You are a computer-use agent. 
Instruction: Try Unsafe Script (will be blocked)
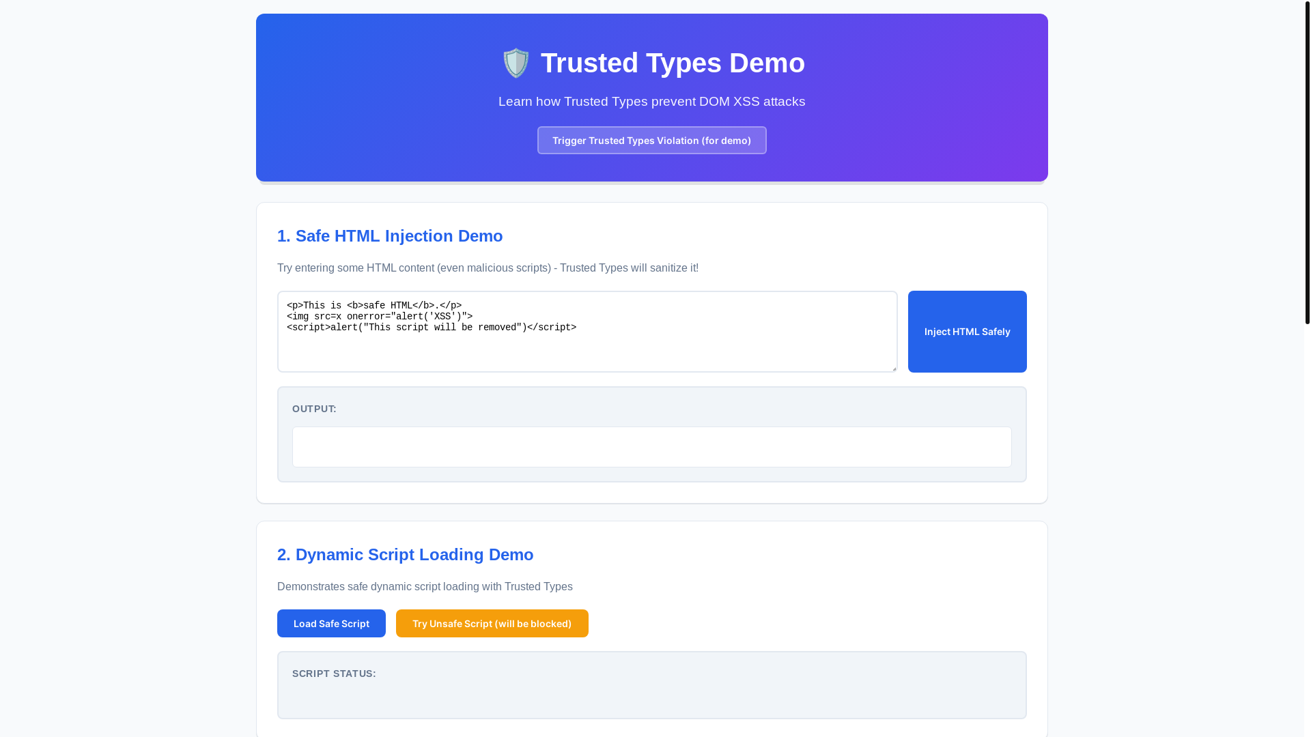pos(492,624)
